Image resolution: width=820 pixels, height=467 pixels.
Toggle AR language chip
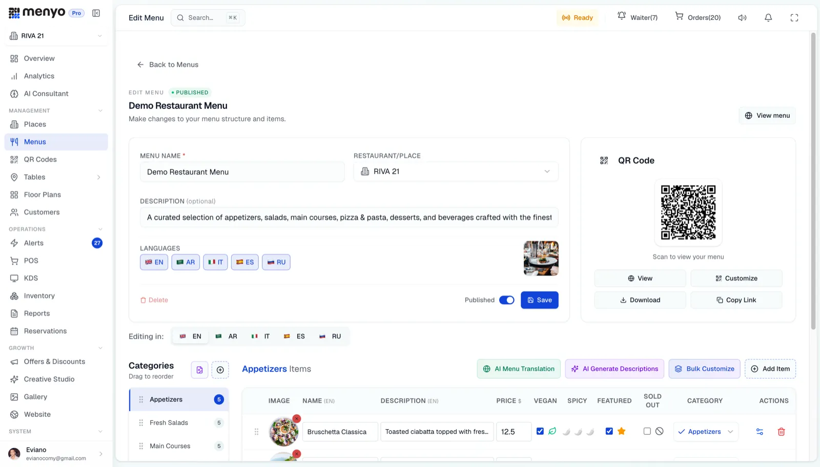(186, 262)
